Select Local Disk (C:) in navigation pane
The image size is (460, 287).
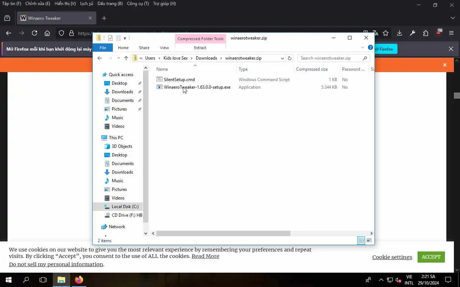click(125, 207)
